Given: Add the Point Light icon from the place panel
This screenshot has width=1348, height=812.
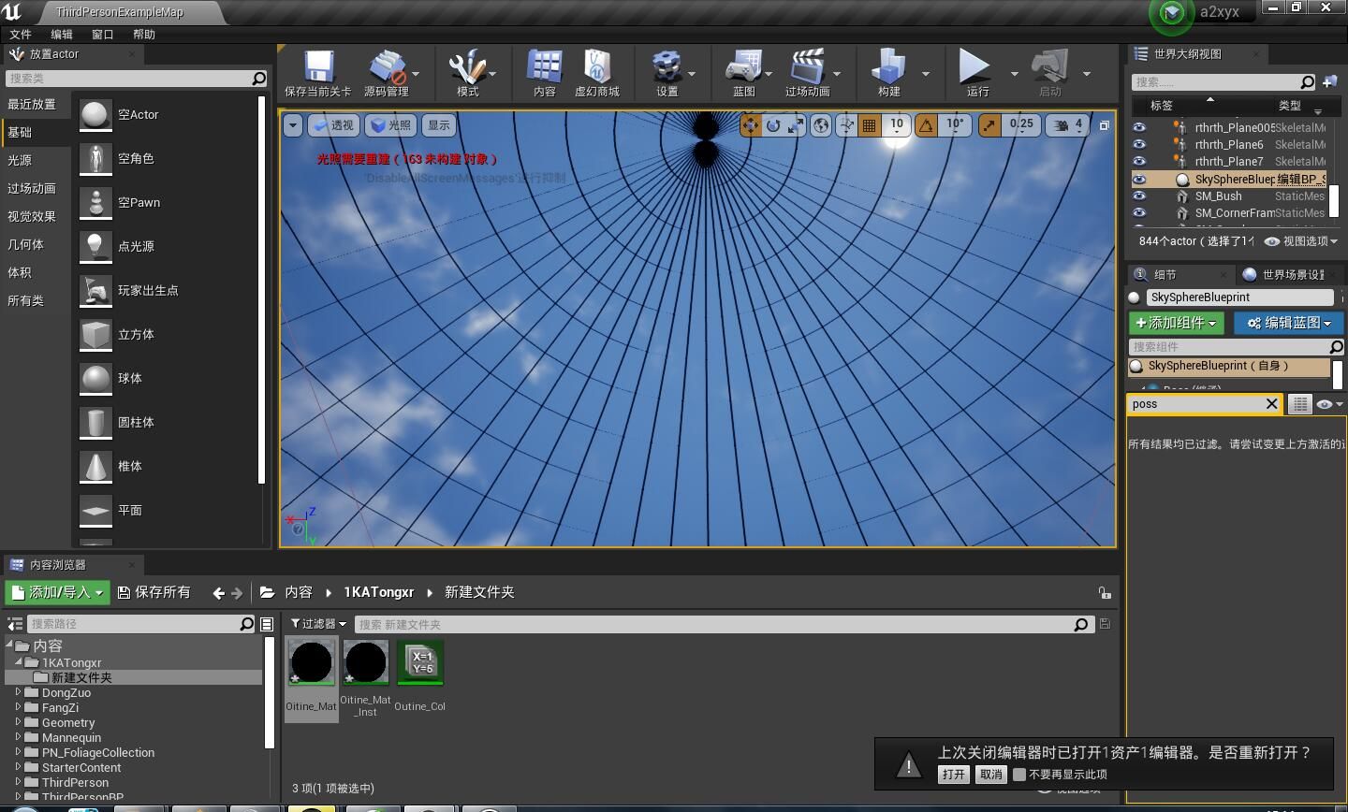Looking at the screenshot, I should 95,247.
